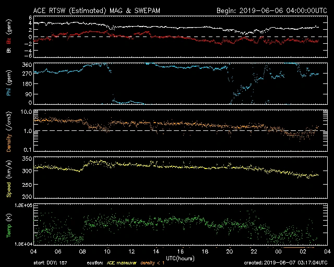Click the green 'Temp (K)' axis label
Viewport: 334px width, 267px height.
[9, 225]
